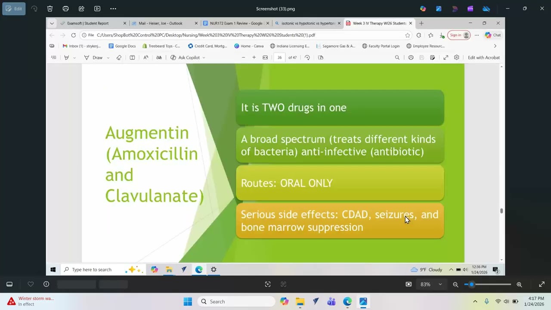Open the 9°F Cloudy weather in the pictured taskbar
This screenshot has width=551, height=310.
(427, 270)
